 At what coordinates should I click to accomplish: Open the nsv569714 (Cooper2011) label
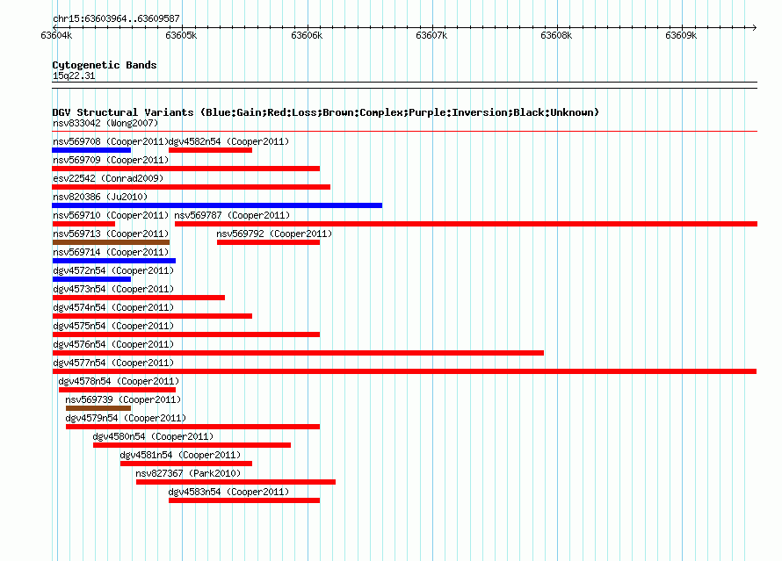pos(111,252)
